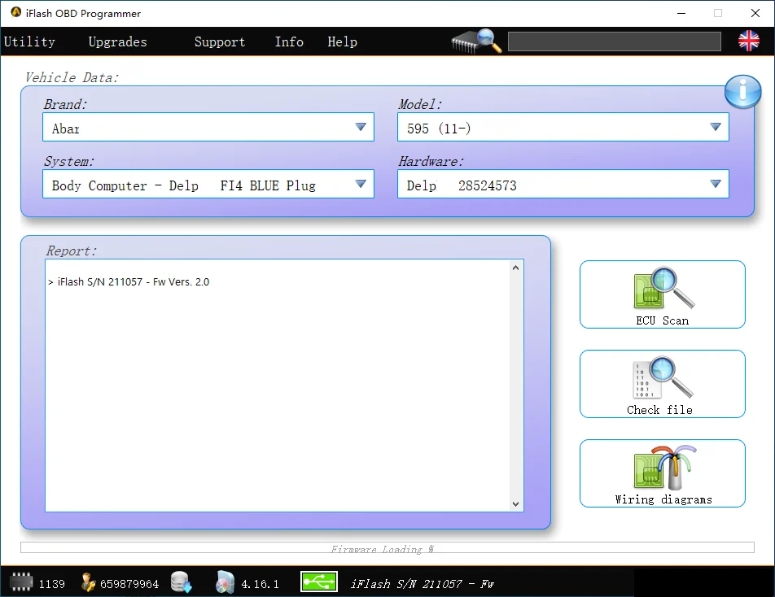775x597 pixels.
Task: Click the Firmware Loading progress bar
Action: 387,547
